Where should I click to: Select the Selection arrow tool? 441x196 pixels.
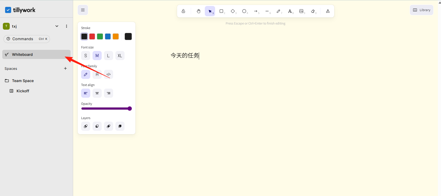(x=210, y=11)
